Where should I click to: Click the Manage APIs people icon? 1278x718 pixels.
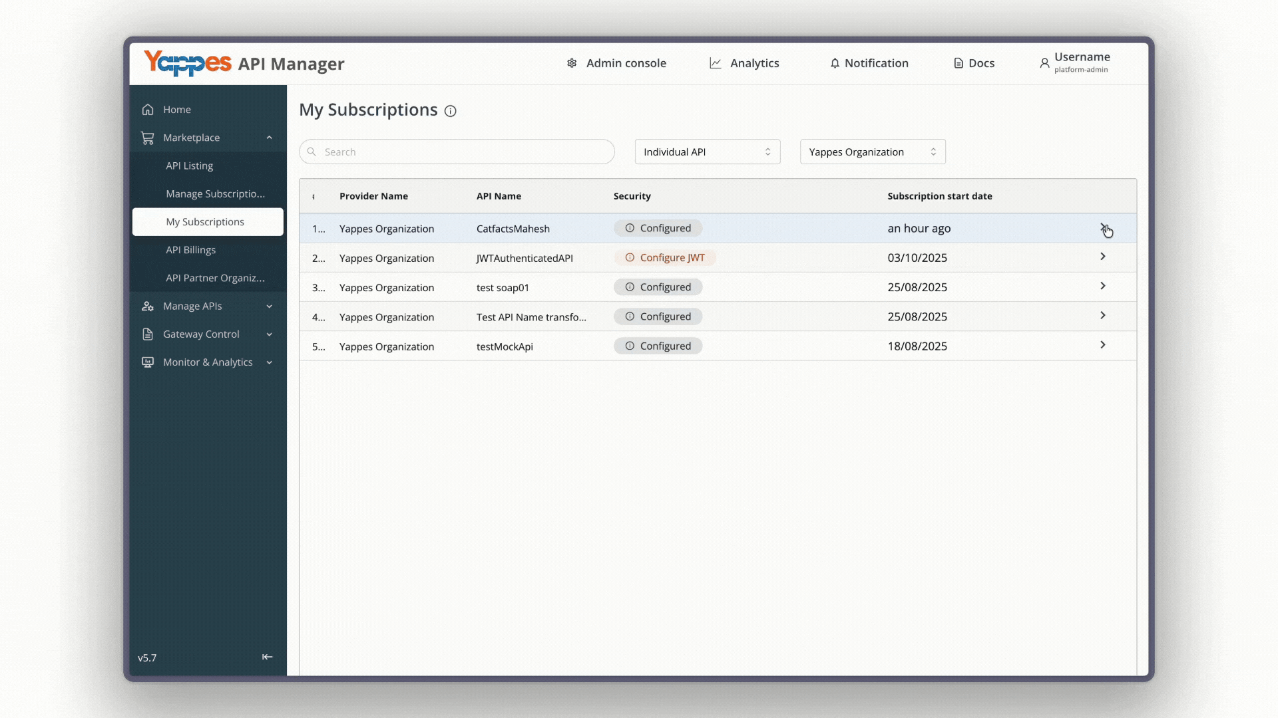click(148, 306)
